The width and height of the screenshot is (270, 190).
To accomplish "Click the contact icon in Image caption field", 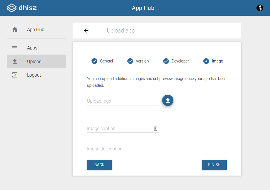I will [156, 129].
